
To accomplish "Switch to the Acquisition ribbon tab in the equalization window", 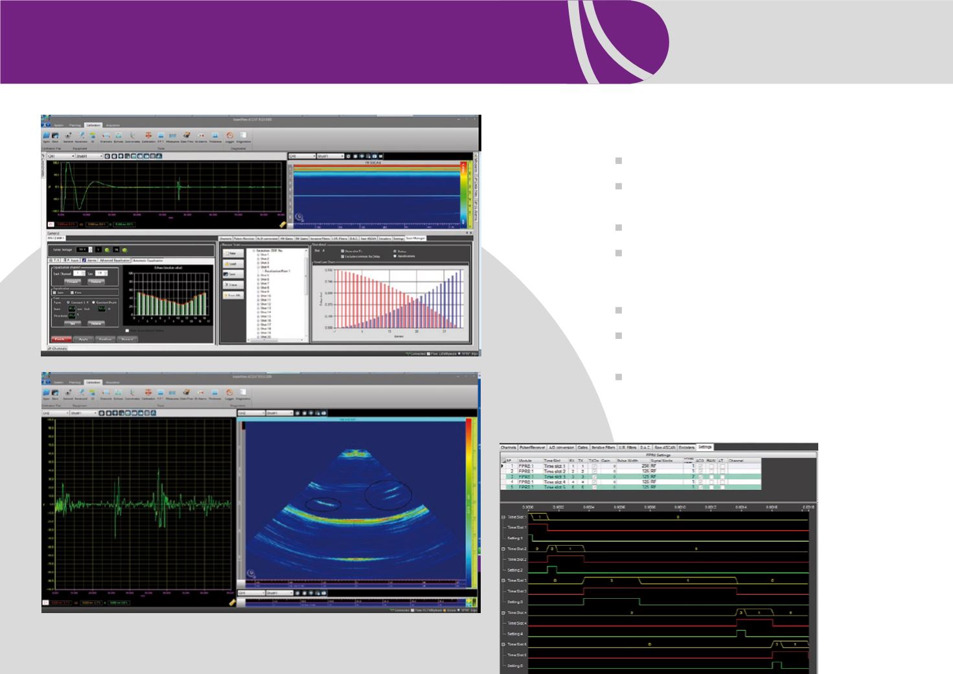I will (113, 125).
